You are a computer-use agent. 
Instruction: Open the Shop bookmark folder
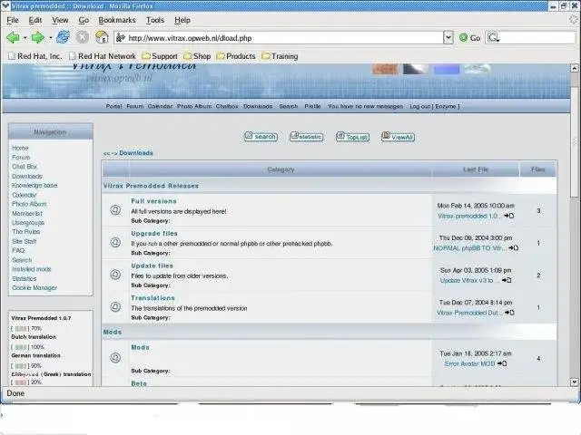click(x=197, y=56)
